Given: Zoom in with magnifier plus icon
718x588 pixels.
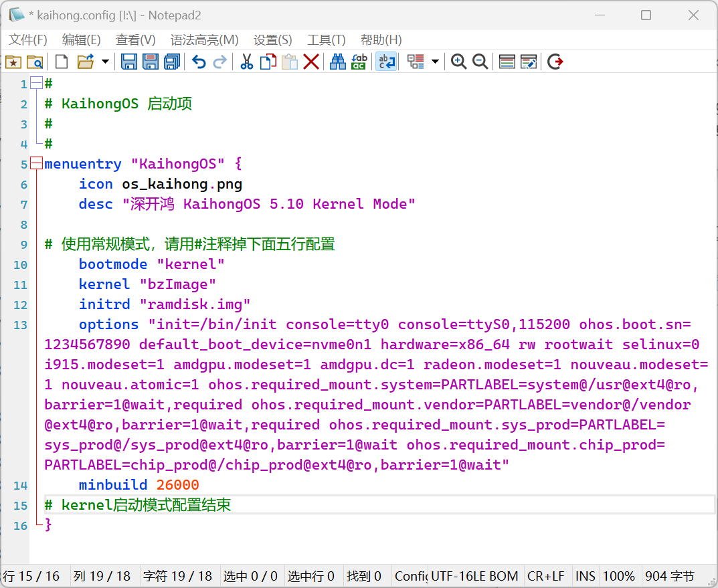Looking at the screenshot, I should pos(458,62).
